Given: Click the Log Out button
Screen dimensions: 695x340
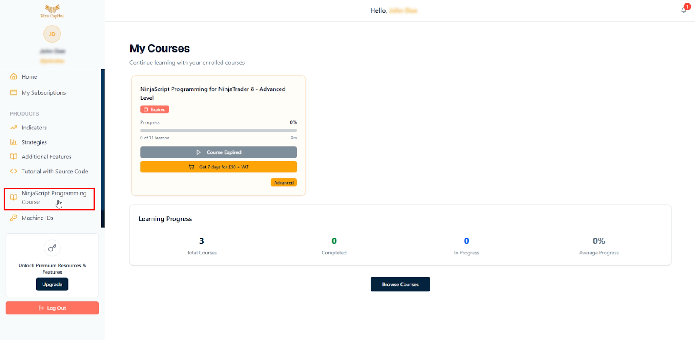Looking at the screenshot, I should click(52, 308).
